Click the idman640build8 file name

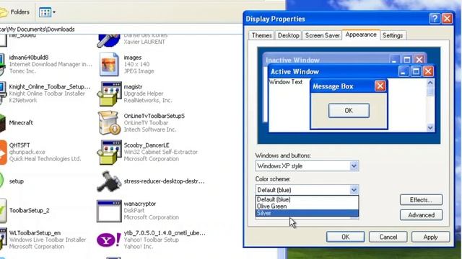tap(29, 58)
